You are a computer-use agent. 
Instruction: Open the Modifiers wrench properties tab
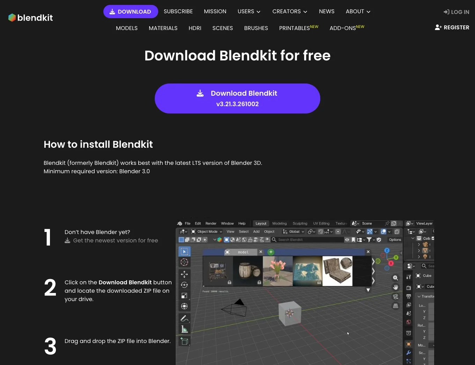coord(409,353)
